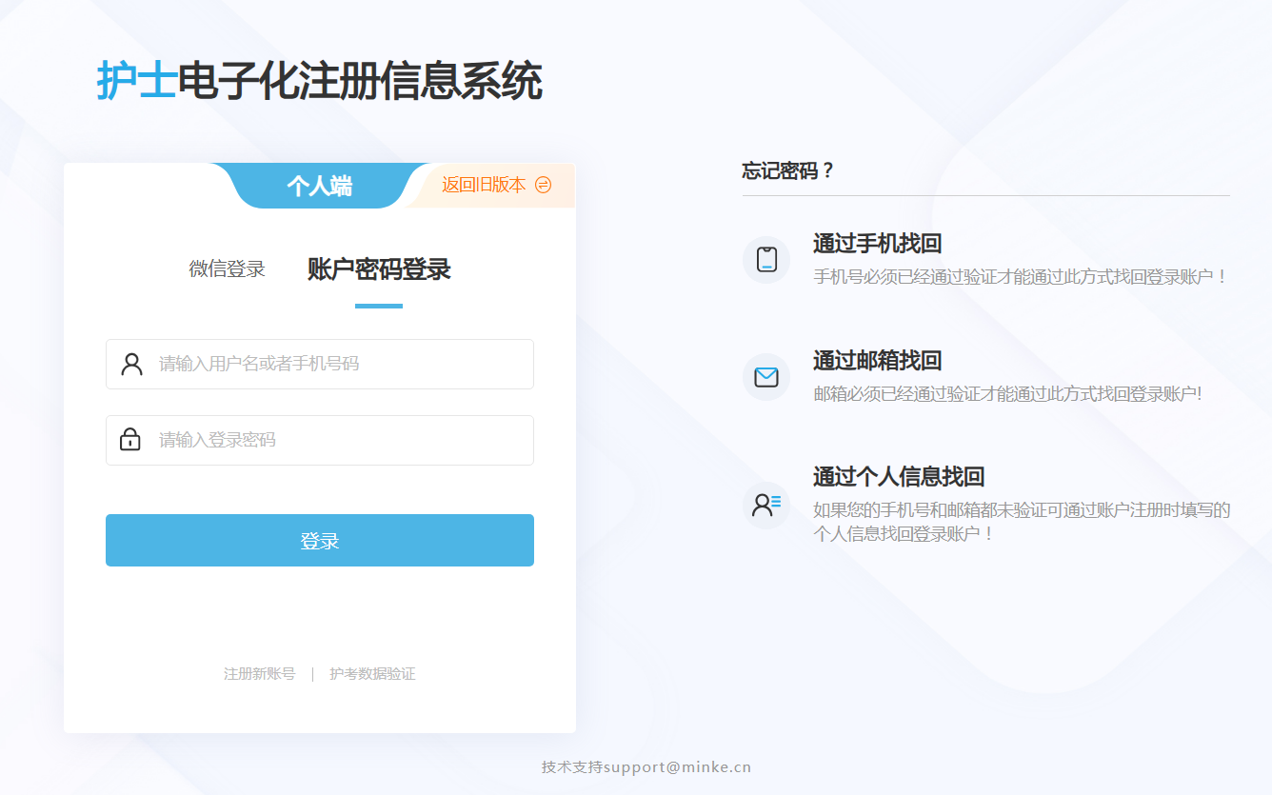Screen dimensions: 1272x795
Task: Choose the 通过邮箱找回 heading
Action: pyautogui.click(x=877, y=361)
